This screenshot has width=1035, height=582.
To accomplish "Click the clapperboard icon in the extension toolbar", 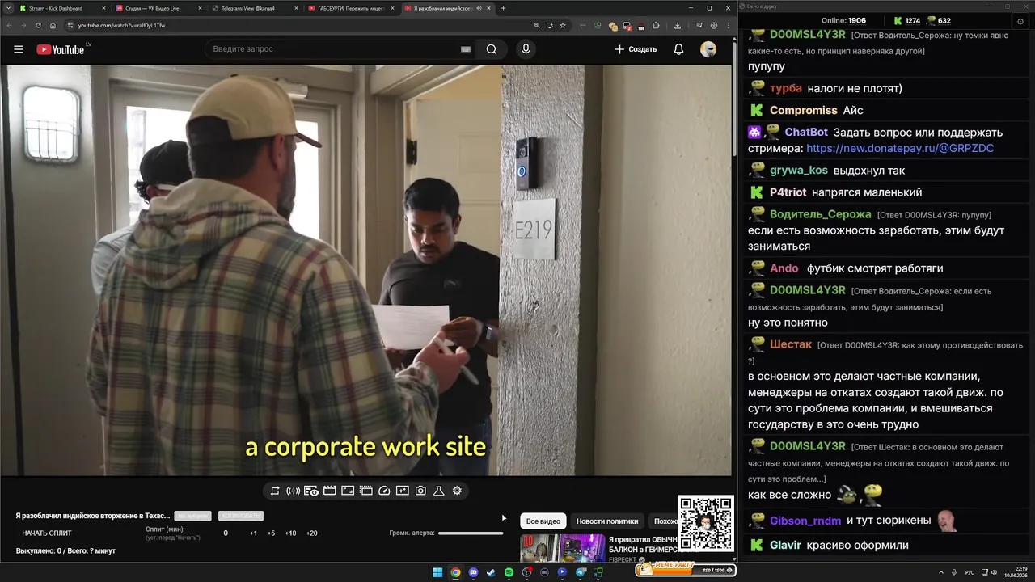I will (330, 491).
